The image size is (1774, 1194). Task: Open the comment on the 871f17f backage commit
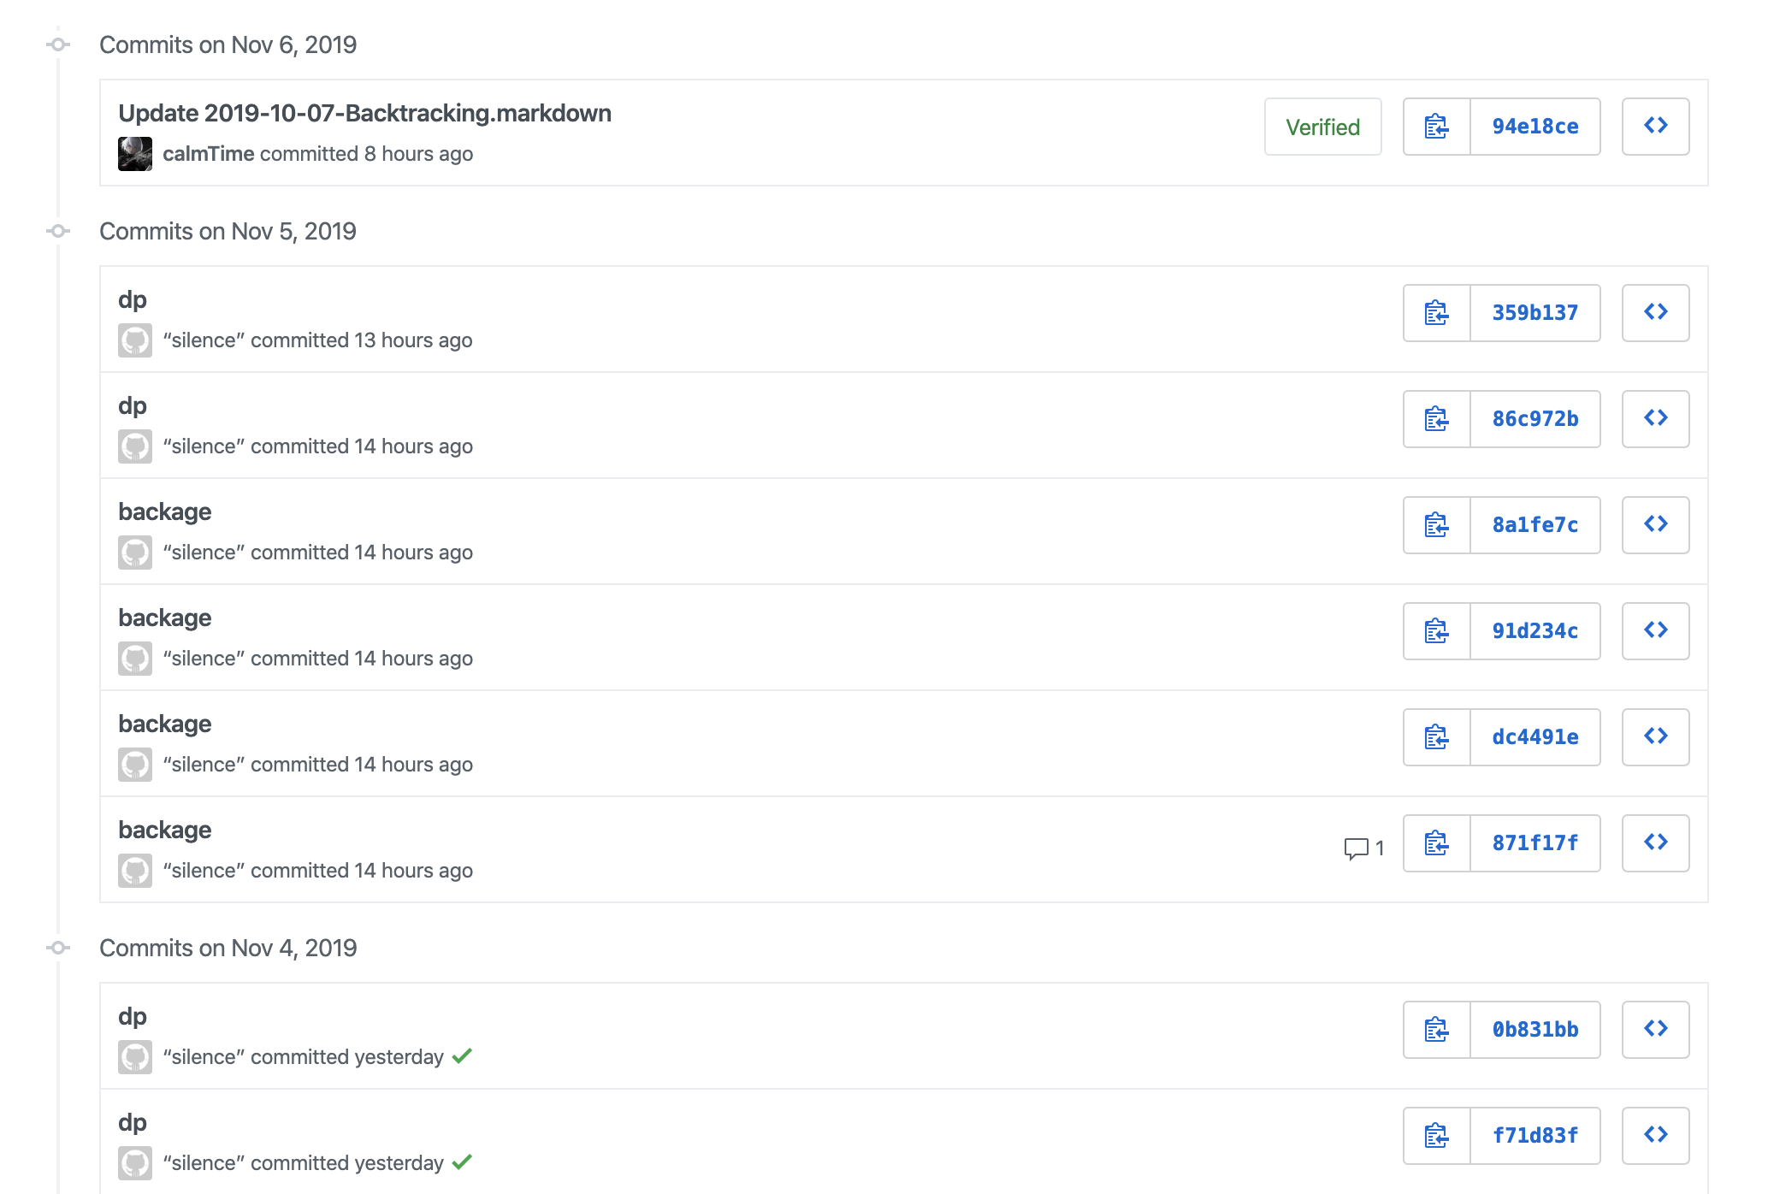click(1362, 847)
